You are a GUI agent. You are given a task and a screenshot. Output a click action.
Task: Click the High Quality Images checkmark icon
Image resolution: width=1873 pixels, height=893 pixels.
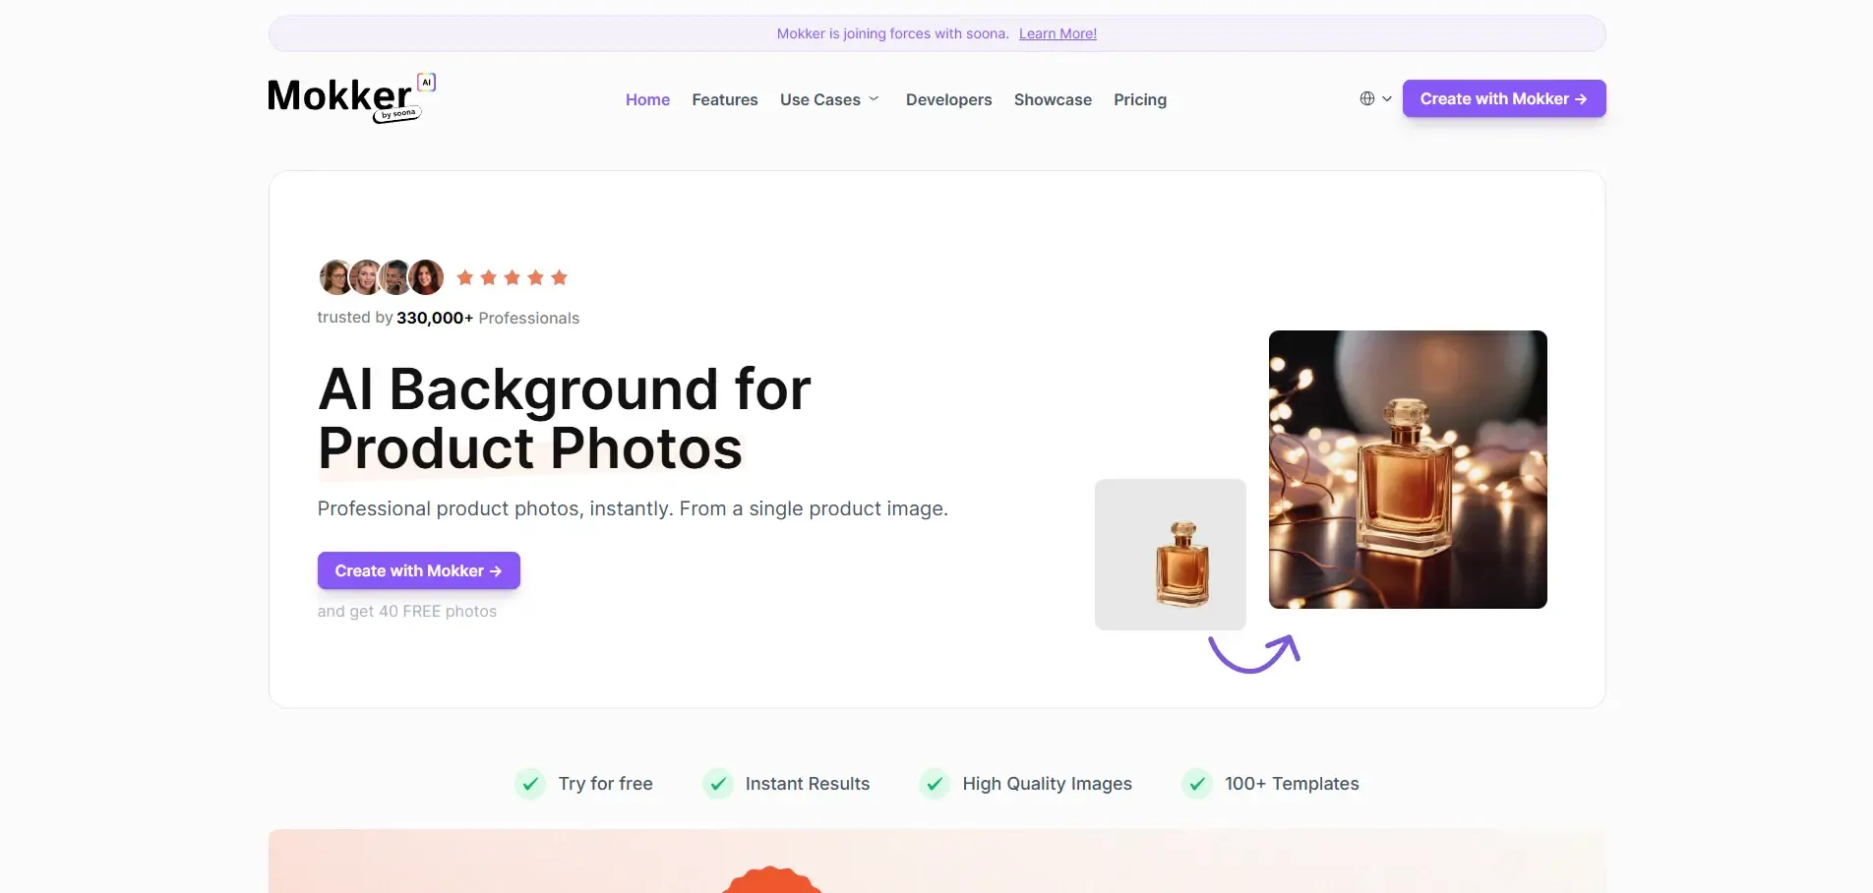click(935, 784)
